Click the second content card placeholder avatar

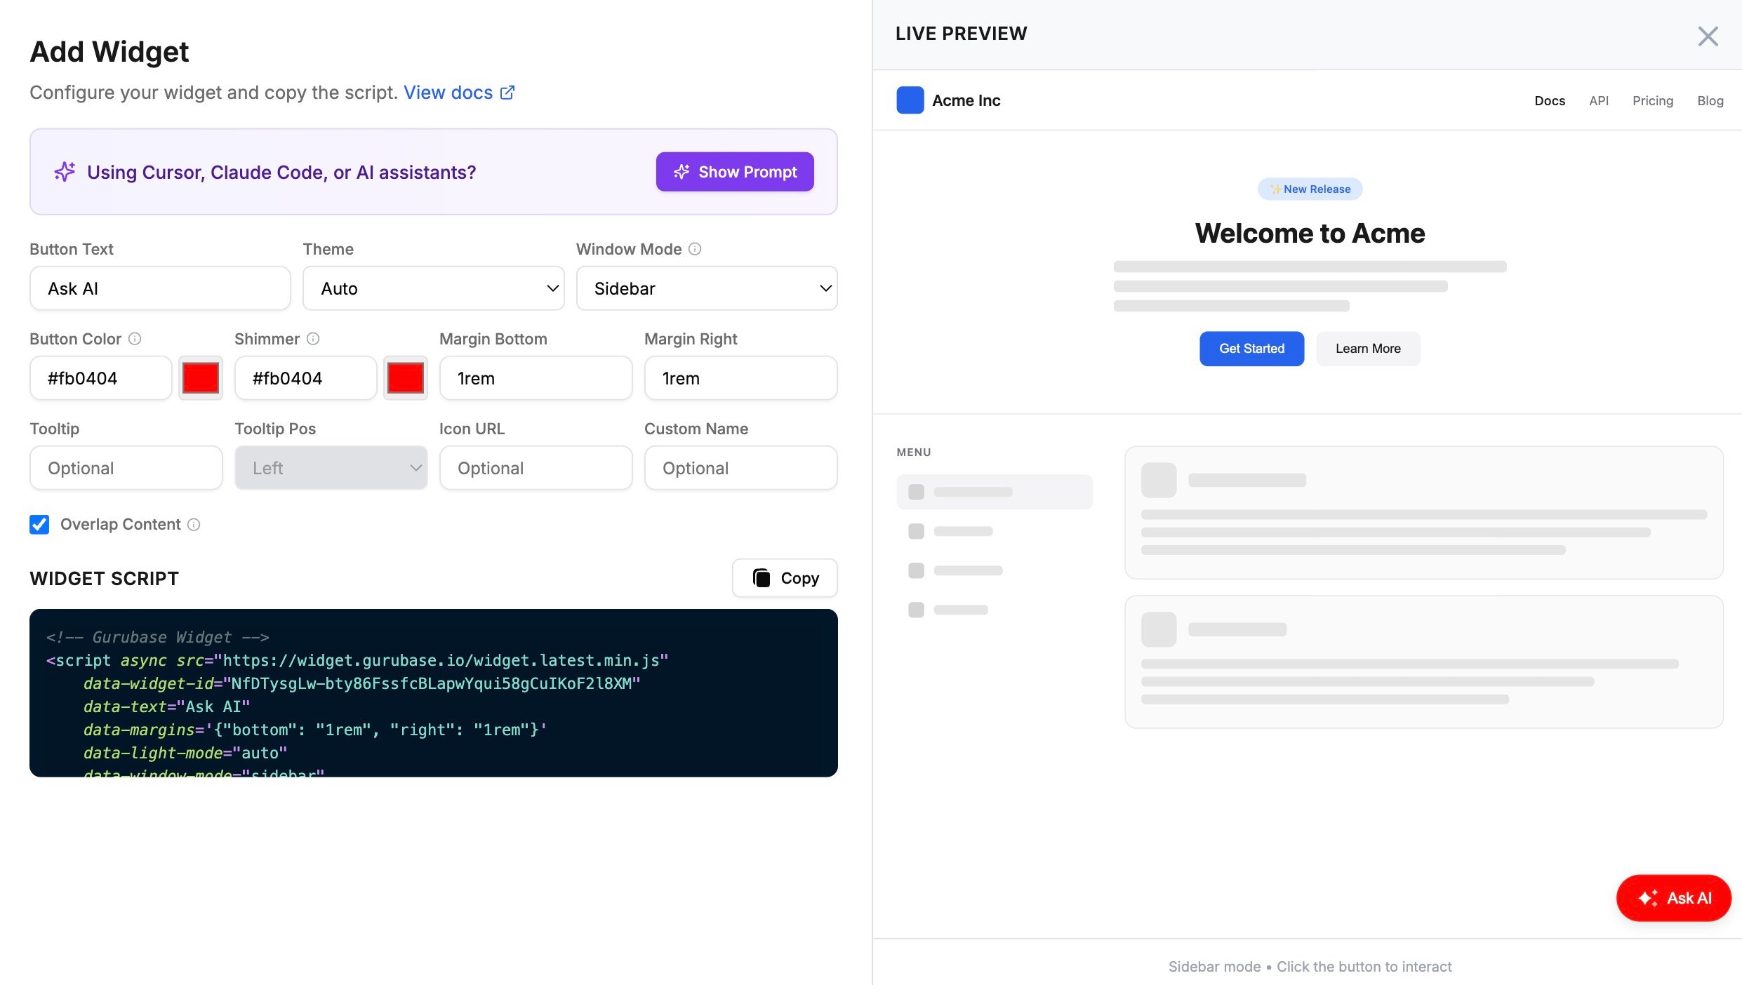tap(1159, 629)
